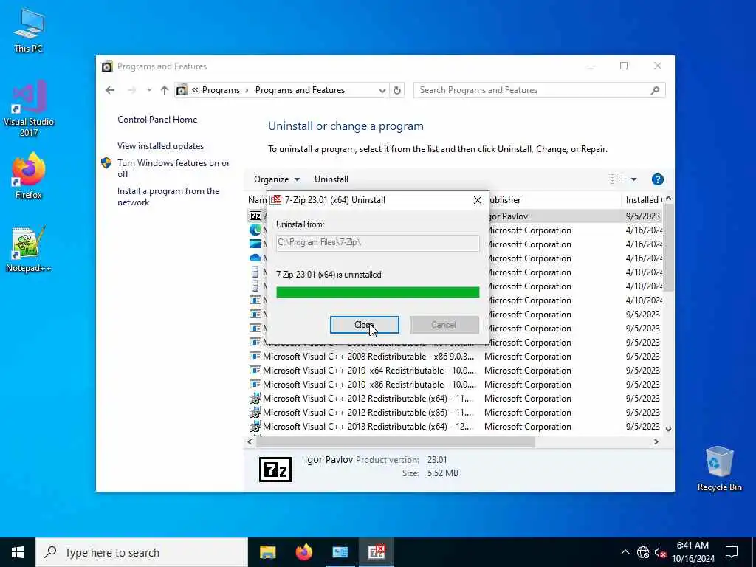Click the Programs breadcrumb in address bar

[x=221, y=90]
